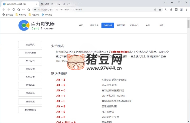The image size is (190, 123).
Task: Open the screenshot crop tool in toolbar
Action: click(x=166, y=9)
